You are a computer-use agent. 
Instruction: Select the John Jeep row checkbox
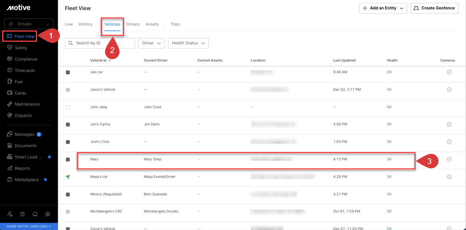(68, 107)
